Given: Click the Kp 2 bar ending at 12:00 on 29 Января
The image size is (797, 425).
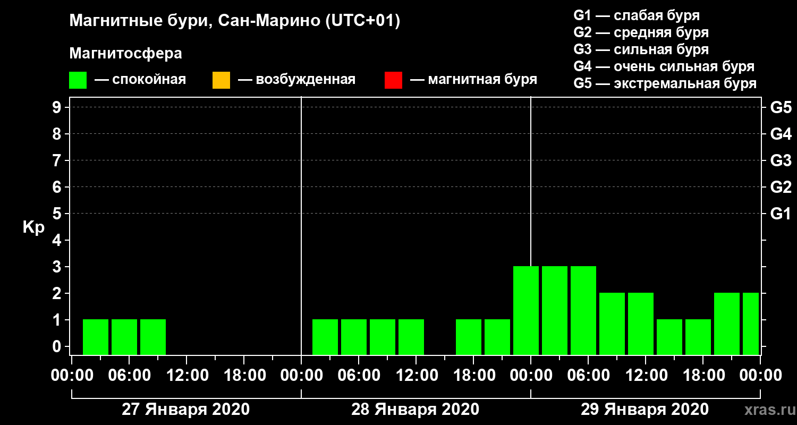Looking at the screenshot, I should coord(641,324).
